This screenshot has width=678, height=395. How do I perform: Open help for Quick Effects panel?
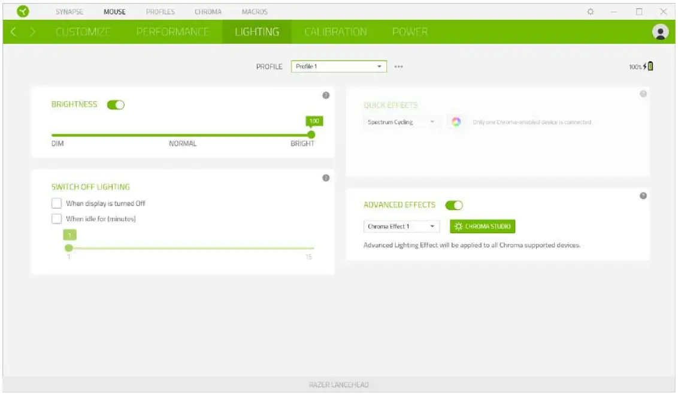pos(643,94)
